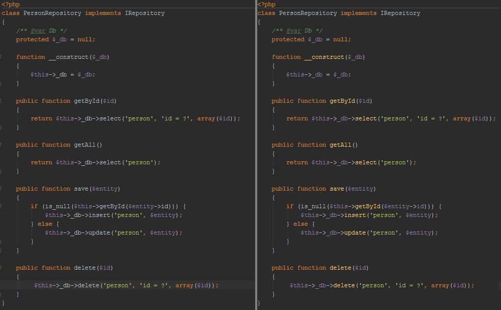Click the <?php opening tag in left pane
The width and height of the screenshot is (501, 310).
click(10, 4)
